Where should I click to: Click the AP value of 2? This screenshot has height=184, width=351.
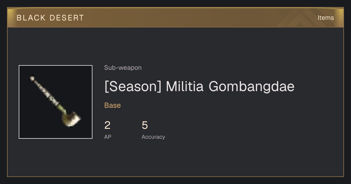(107, 125)
